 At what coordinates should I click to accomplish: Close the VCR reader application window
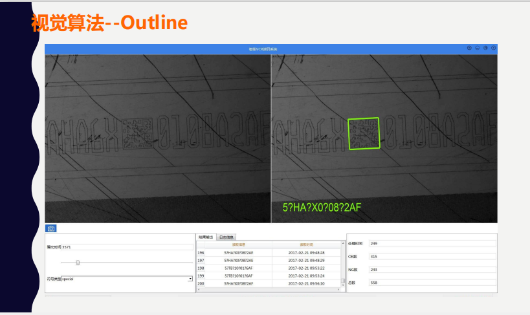493,48
